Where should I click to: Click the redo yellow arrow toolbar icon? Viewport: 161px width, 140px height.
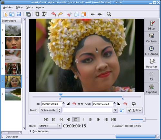click(x=61, y=14)
